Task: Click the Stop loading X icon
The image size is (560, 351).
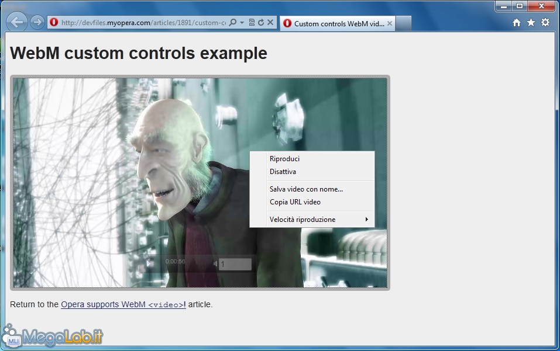Action: (x=270, y=23)
